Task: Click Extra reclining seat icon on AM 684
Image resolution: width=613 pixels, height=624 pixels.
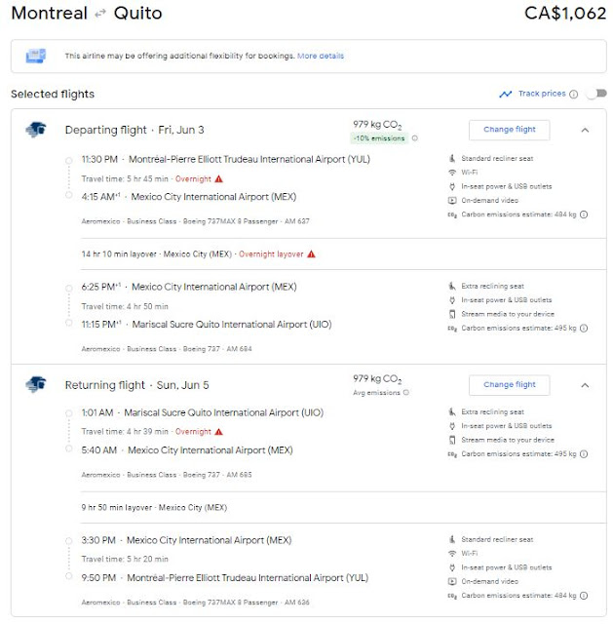Action: (x=452, y=286)
